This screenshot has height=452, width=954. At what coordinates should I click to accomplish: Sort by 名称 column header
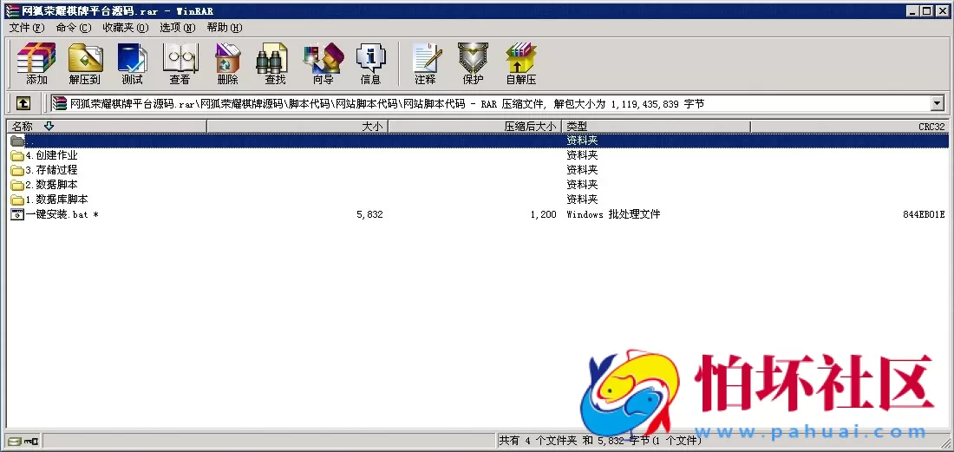107,127
